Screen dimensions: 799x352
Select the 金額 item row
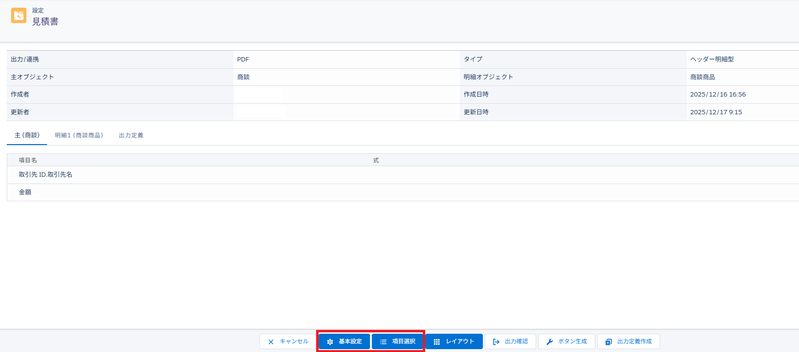coord(25,192)
